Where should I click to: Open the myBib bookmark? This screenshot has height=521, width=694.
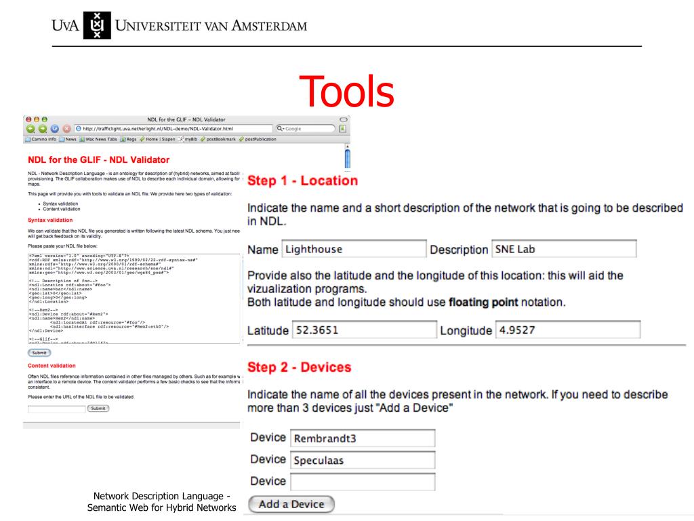188,139
